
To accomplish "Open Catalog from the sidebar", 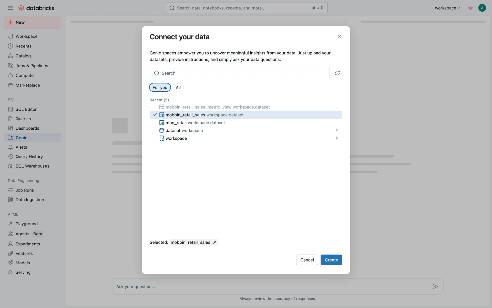I will click(23, 56).
